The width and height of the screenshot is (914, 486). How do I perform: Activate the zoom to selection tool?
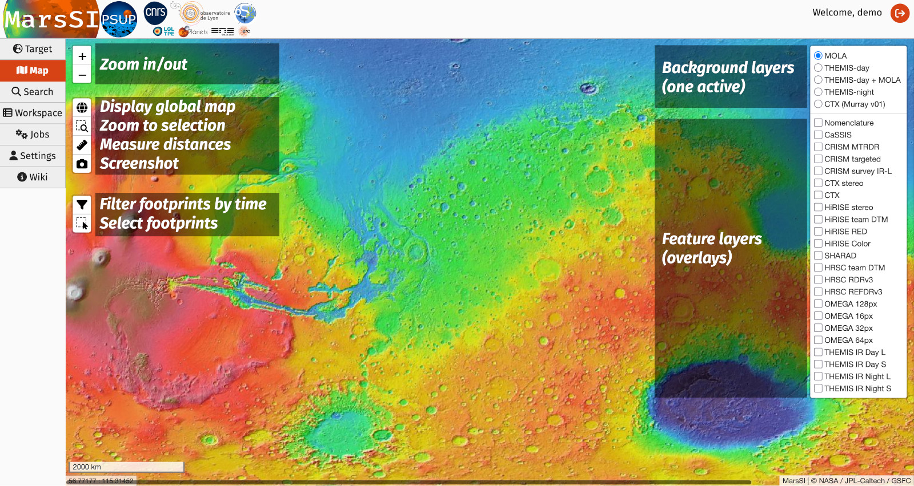pos(82,126)
